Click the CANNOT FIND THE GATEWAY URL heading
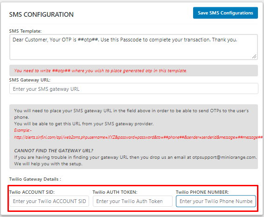 point(54,150)
